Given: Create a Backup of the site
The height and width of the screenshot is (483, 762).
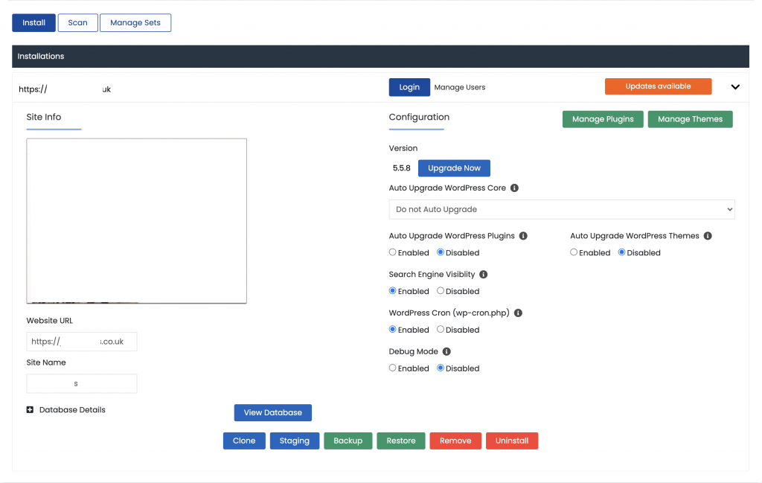Looking at the screenshot, I should coord(348,441).
